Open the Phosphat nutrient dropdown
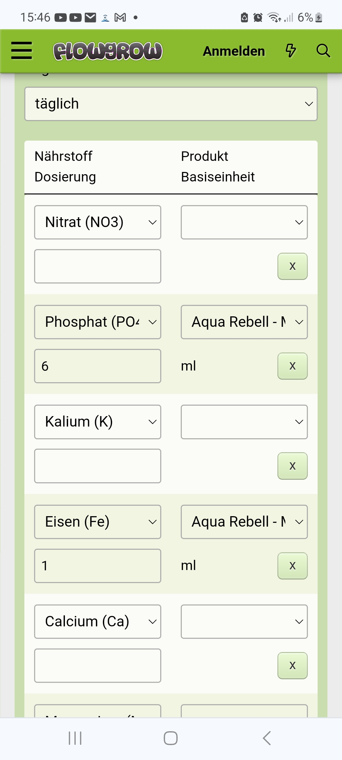This screenshot has width=342, height=760. (x=98, y=322)
